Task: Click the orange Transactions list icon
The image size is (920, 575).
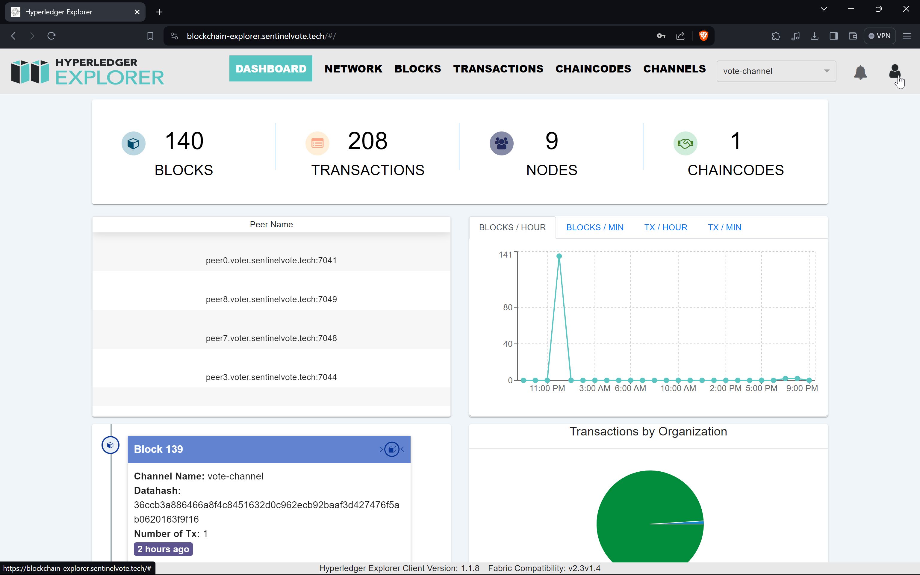Action: pos(317,143)
